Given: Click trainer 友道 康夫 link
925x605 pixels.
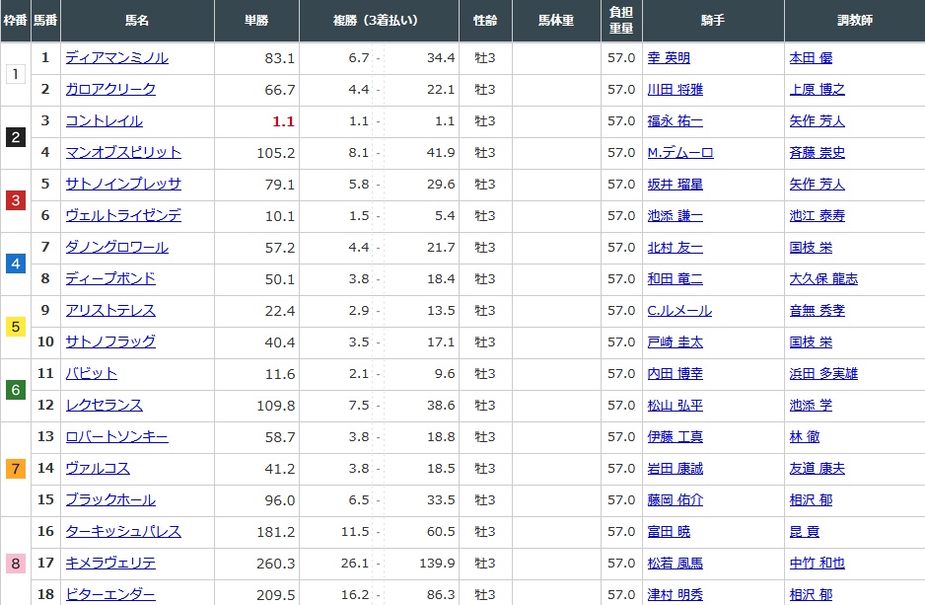Looking at the screenshot, I should click(817, 469).
